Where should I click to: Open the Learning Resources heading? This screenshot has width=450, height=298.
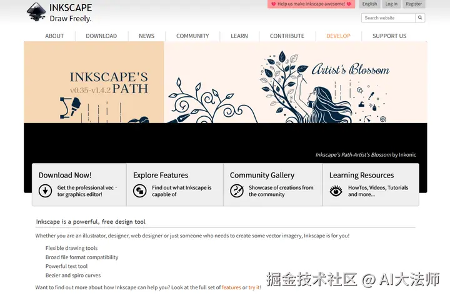pos(362,175)
